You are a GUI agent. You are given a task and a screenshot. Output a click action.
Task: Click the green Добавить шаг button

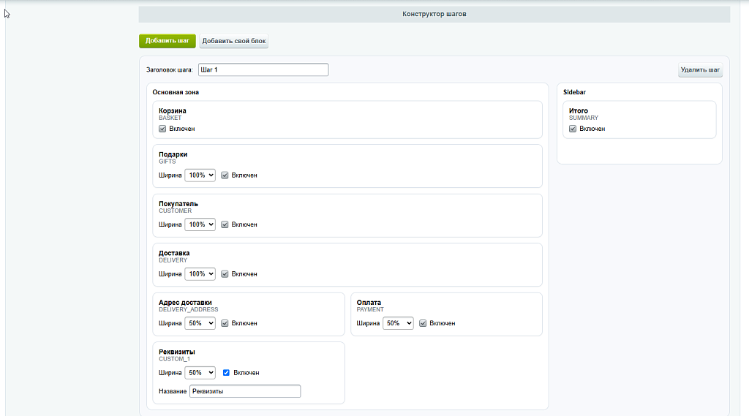168,41
